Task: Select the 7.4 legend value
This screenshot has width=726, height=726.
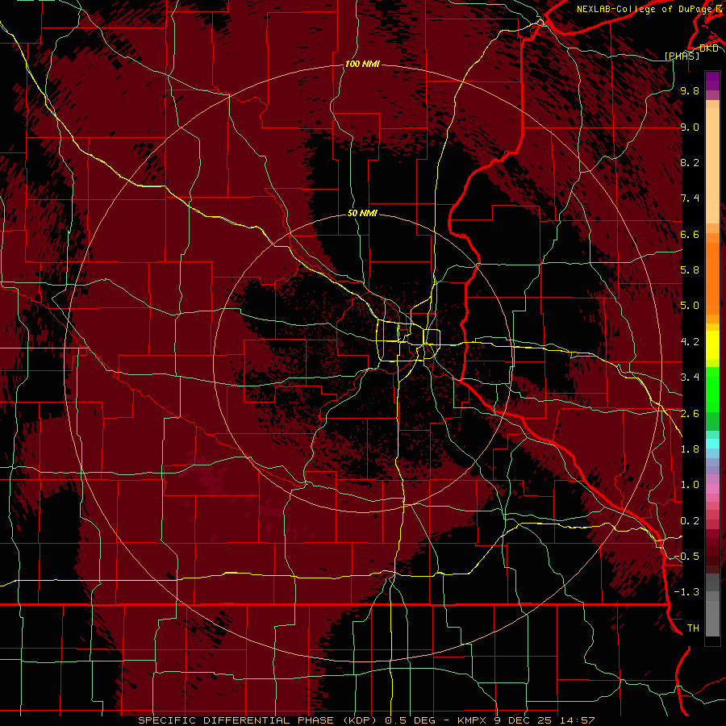Action: point(690,198)
